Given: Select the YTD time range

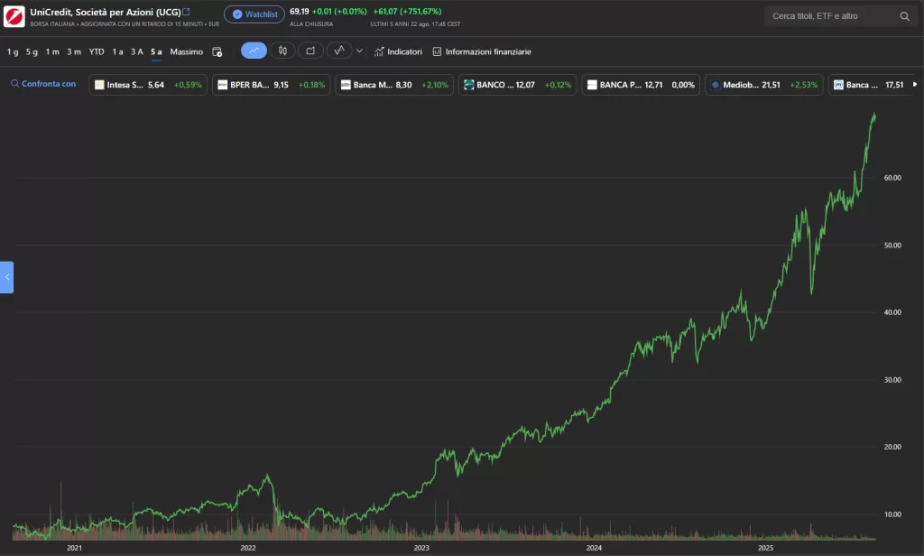Looking at the screenshot, I should pyautogui.click(x=97, y=51).
